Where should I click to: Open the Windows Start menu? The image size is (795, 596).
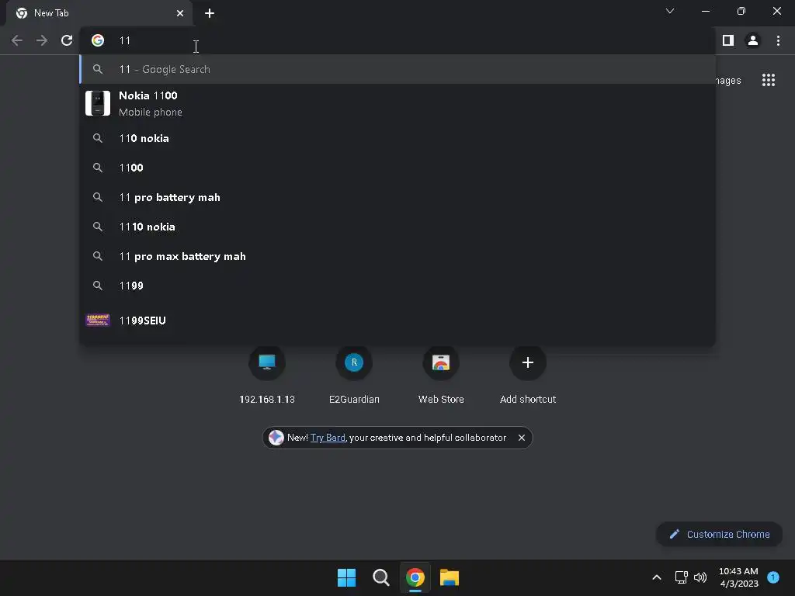coord(347,577)
